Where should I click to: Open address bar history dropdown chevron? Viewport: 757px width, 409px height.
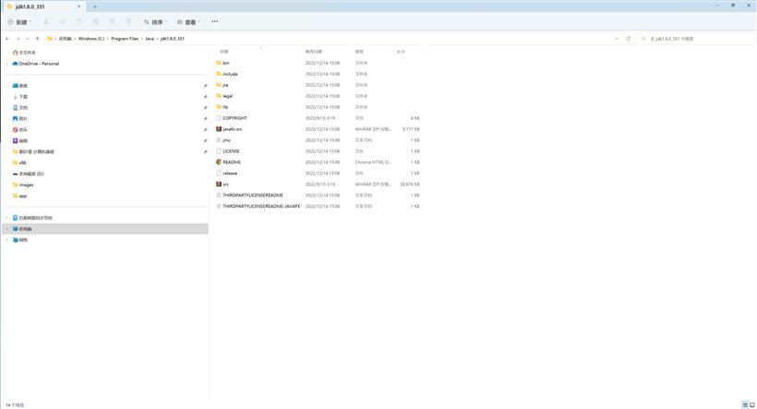(x=617, y=39)
